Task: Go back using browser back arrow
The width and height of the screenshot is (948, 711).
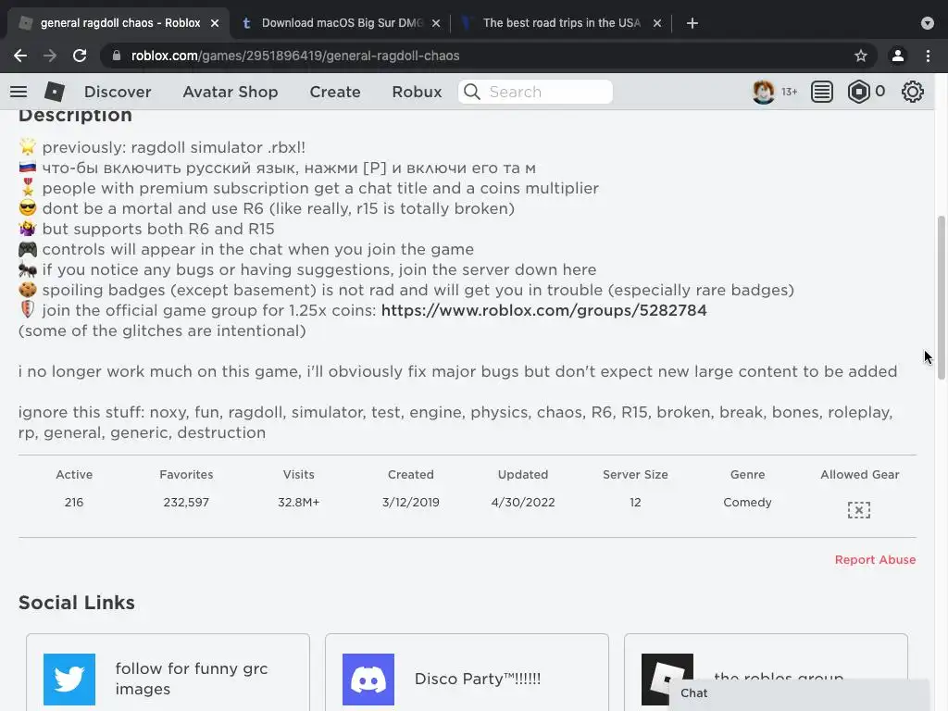Action: [x=20, y=56]
